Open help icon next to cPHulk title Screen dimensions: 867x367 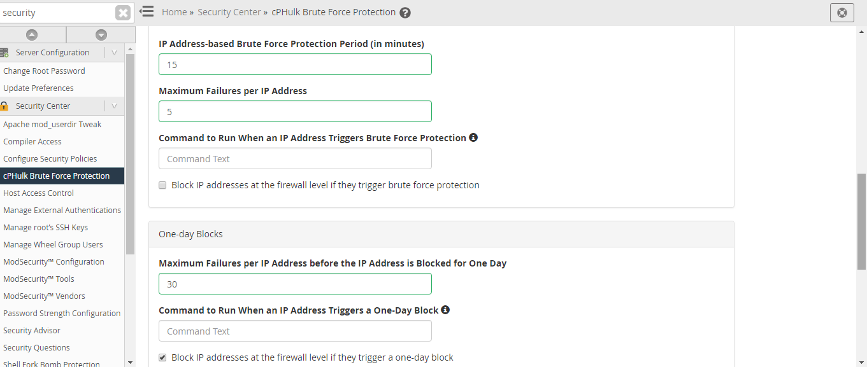405,13
